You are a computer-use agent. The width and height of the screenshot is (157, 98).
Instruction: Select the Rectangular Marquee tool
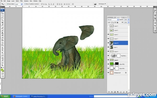(x=2, y=15)
